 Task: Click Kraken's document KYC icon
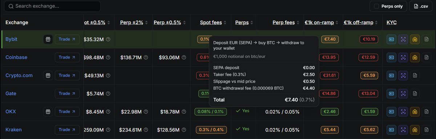[427, 130]
